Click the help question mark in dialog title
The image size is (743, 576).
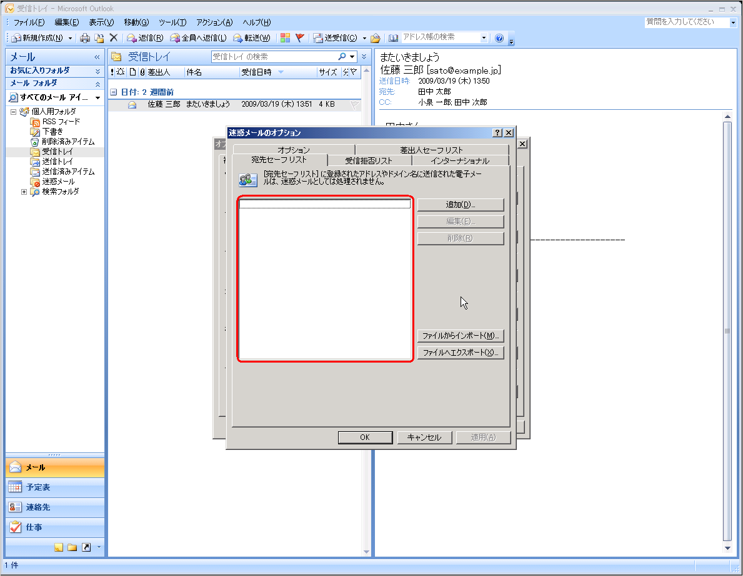[x=497, y=133]
